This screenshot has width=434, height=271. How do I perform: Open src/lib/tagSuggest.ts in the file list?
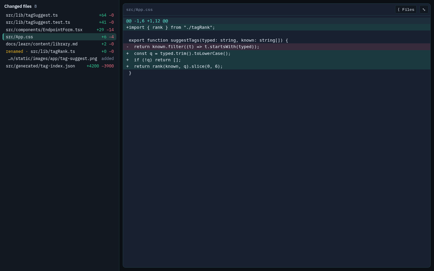pos(60,15)
